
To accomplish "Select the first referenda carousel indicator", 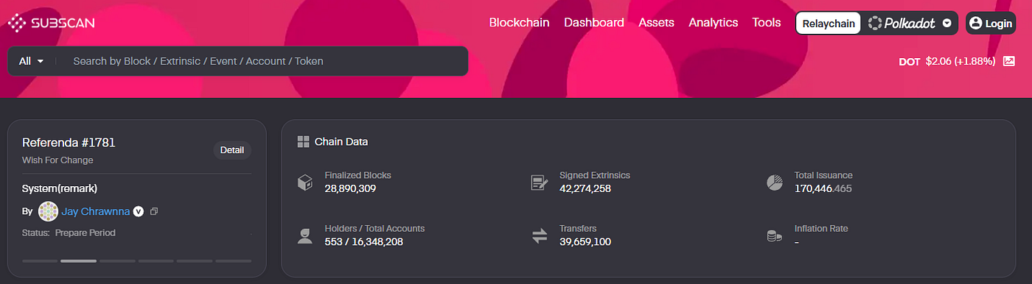I will (40, 260).
